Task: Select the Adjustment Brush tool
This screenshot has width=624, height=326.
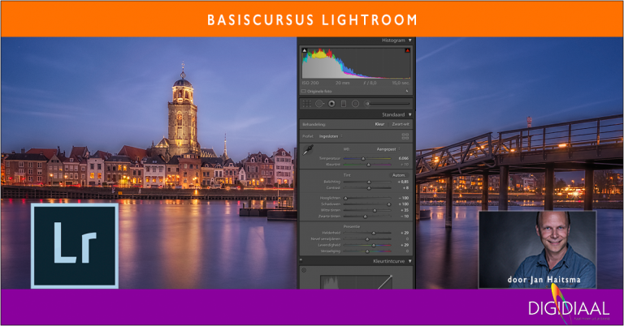Action: coord(367,104)
